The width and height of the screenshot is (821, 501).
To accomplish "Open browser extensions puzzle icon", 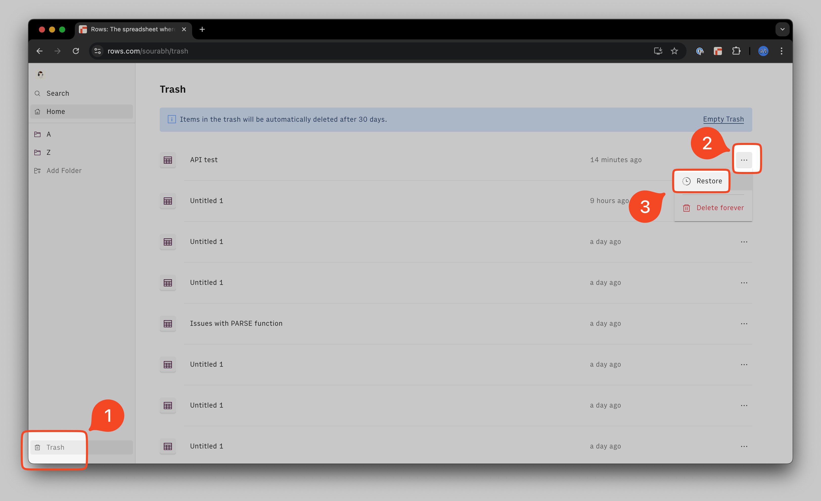I will point(736,51).
